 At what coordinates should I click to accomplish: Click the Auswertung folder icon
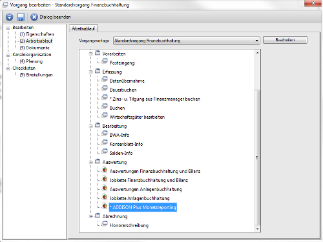(x=98, y=161)
